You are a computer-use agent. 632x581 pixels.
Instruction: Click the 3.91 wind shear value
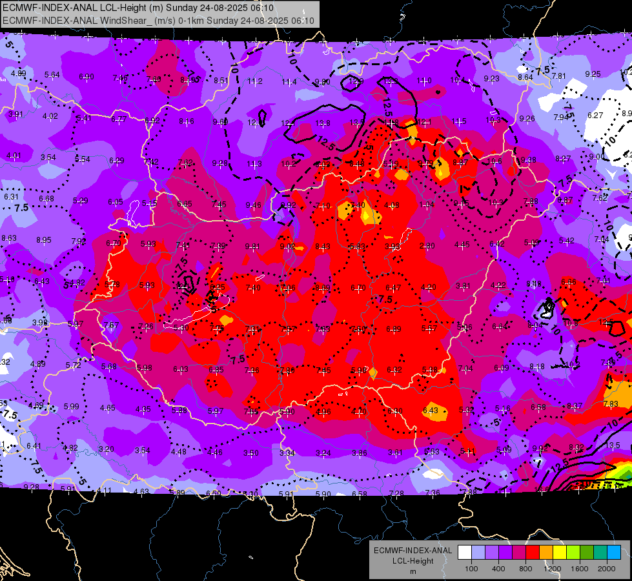(15, 114)
